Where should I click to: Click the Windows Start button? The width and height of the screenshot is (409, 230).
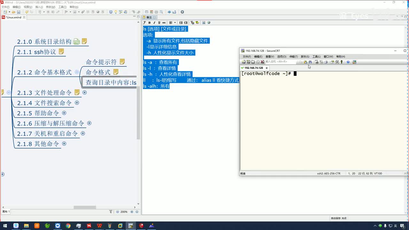[5, 226]
